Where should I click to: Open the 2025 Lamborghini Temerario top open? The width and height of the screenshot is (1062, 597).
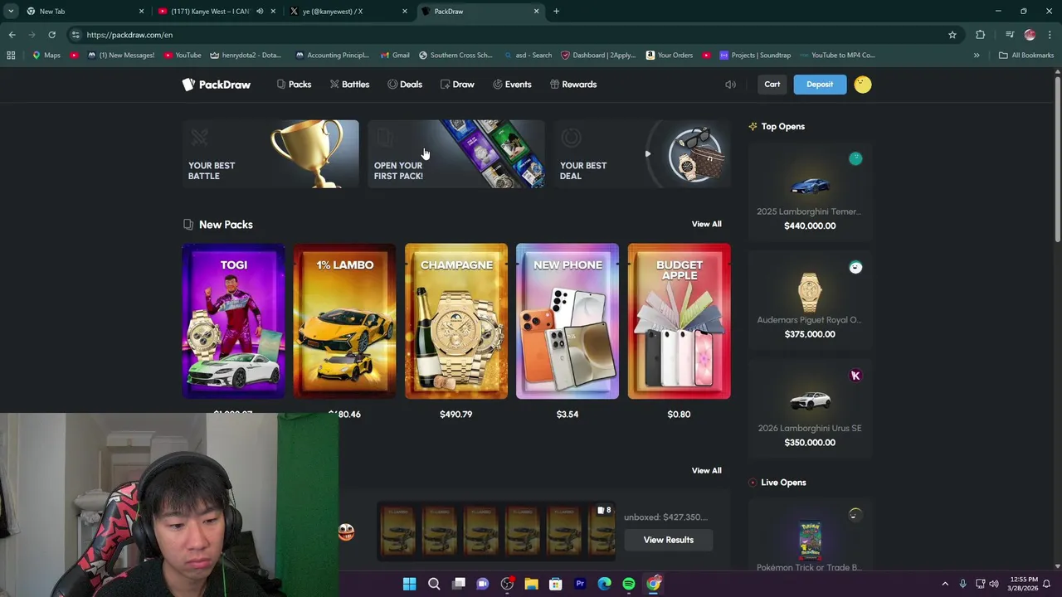click(x=810, y=192)
